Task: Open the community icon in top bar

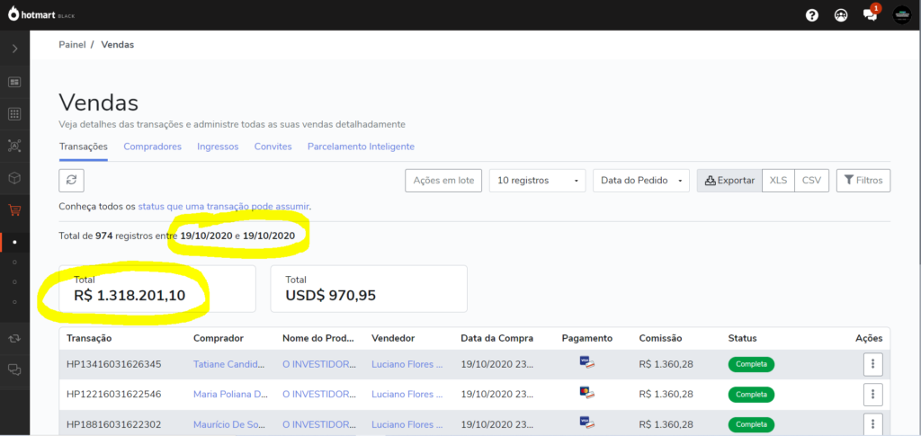Action: click(841, 15)
